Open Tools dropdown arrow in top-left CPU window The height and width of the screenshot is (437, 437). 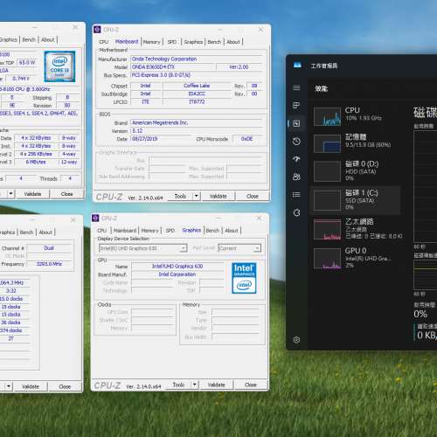tap(10, 194)
